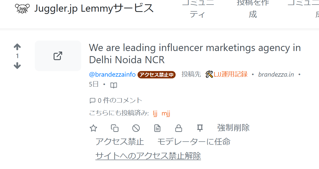Open the ljj cross-post link
The width and height of the screenshot is (319, 169).
pos(155,113)
